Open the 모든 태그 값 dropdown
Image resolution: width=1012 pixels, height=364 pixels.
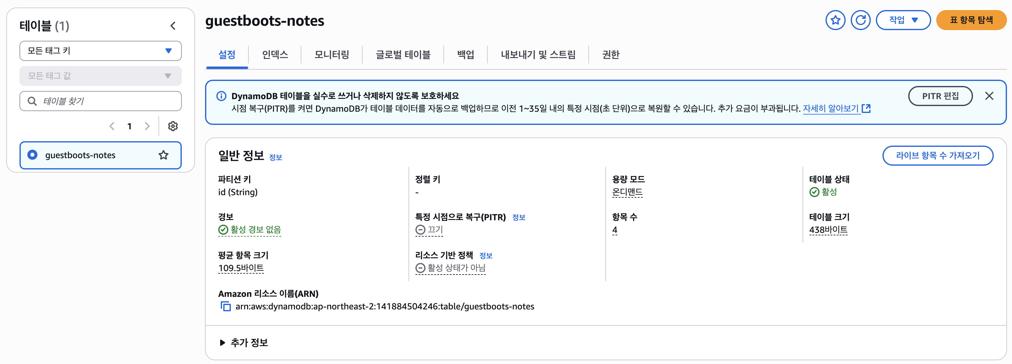coord(101,76)
